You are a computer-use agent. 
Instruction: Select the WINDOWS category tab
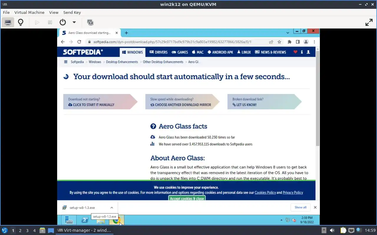133,52
